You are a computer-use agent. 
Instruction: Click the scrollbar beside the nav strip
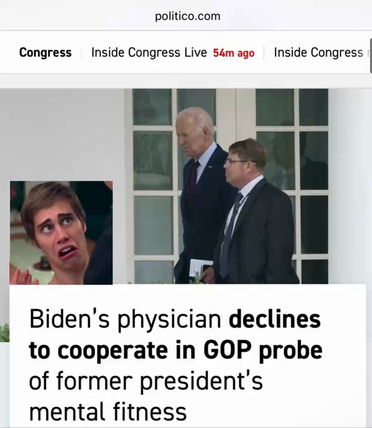coord(370,56)
